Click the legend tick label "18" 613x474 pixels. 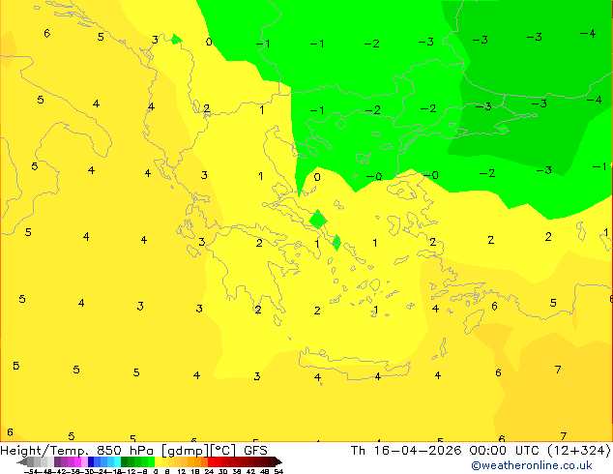pos(195,471)
